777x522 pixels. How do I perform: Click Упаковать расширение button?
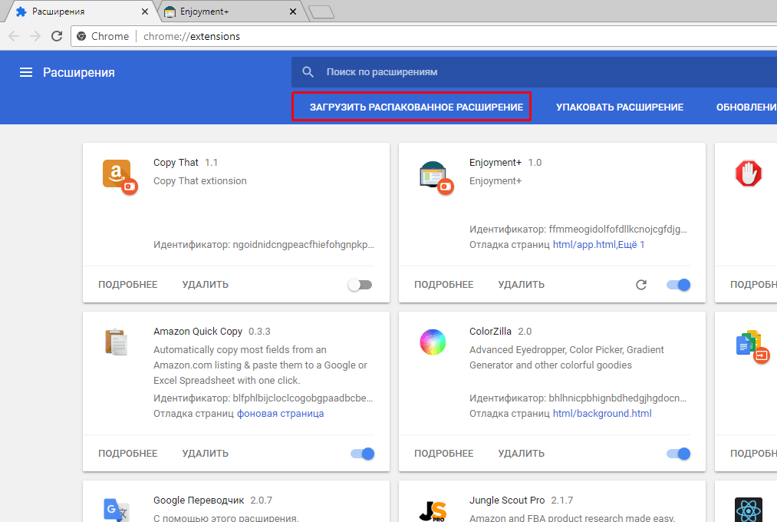620,107
